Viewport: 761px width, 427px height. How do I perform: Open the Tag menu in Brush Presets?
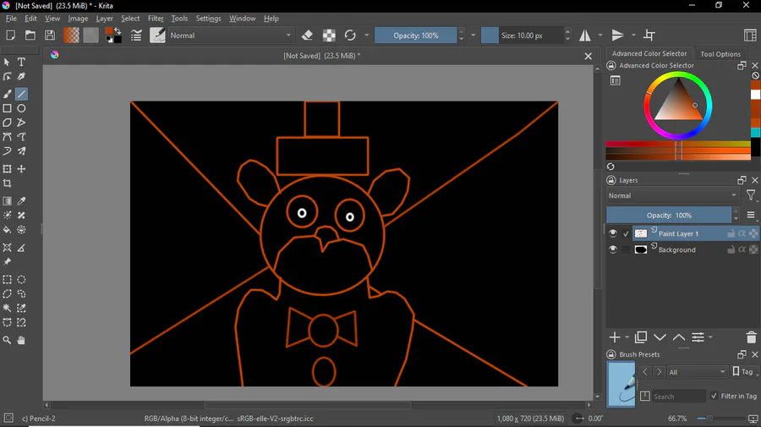click(744, 372)
